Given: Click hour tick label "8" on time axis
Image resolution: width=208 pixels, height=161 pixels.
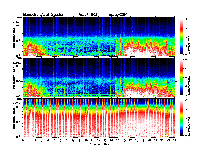Looking at the screenshot, I should pos(73,140).
